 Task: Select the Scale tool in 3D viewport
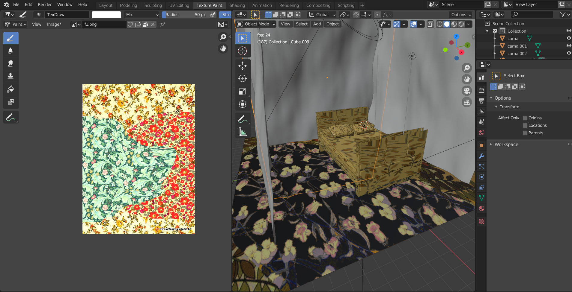tap(243, 91)
